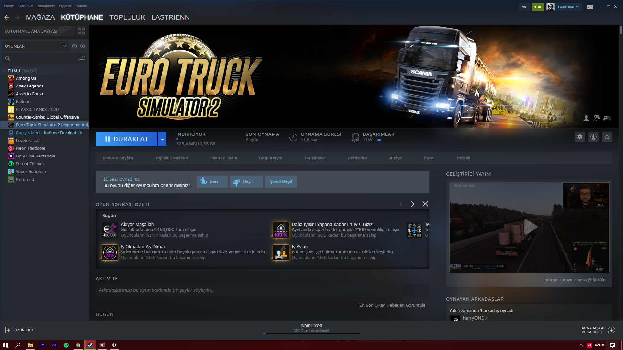Open Big Picture mode icon
This screenshot has width=623, height=350.
(x=590, y=7)
